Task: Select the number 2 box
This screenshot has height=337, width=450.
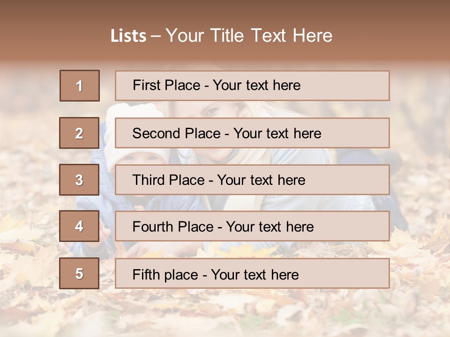Action: click(79, 133)
